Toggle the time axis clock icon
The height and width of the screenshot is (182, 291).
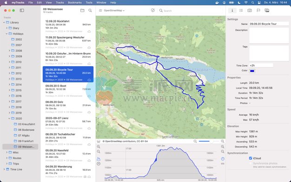pos(223,159)
